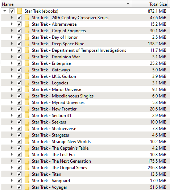Uncheck the Day of Honor checkbox

(x=19, y=37)
